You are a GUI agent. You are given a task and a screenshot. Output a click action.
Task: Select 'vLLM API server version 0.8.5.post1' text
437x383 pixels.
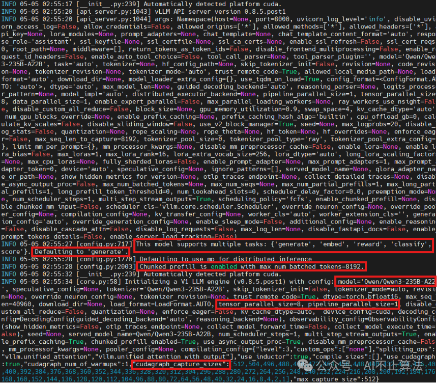click(x=220, y=11)
